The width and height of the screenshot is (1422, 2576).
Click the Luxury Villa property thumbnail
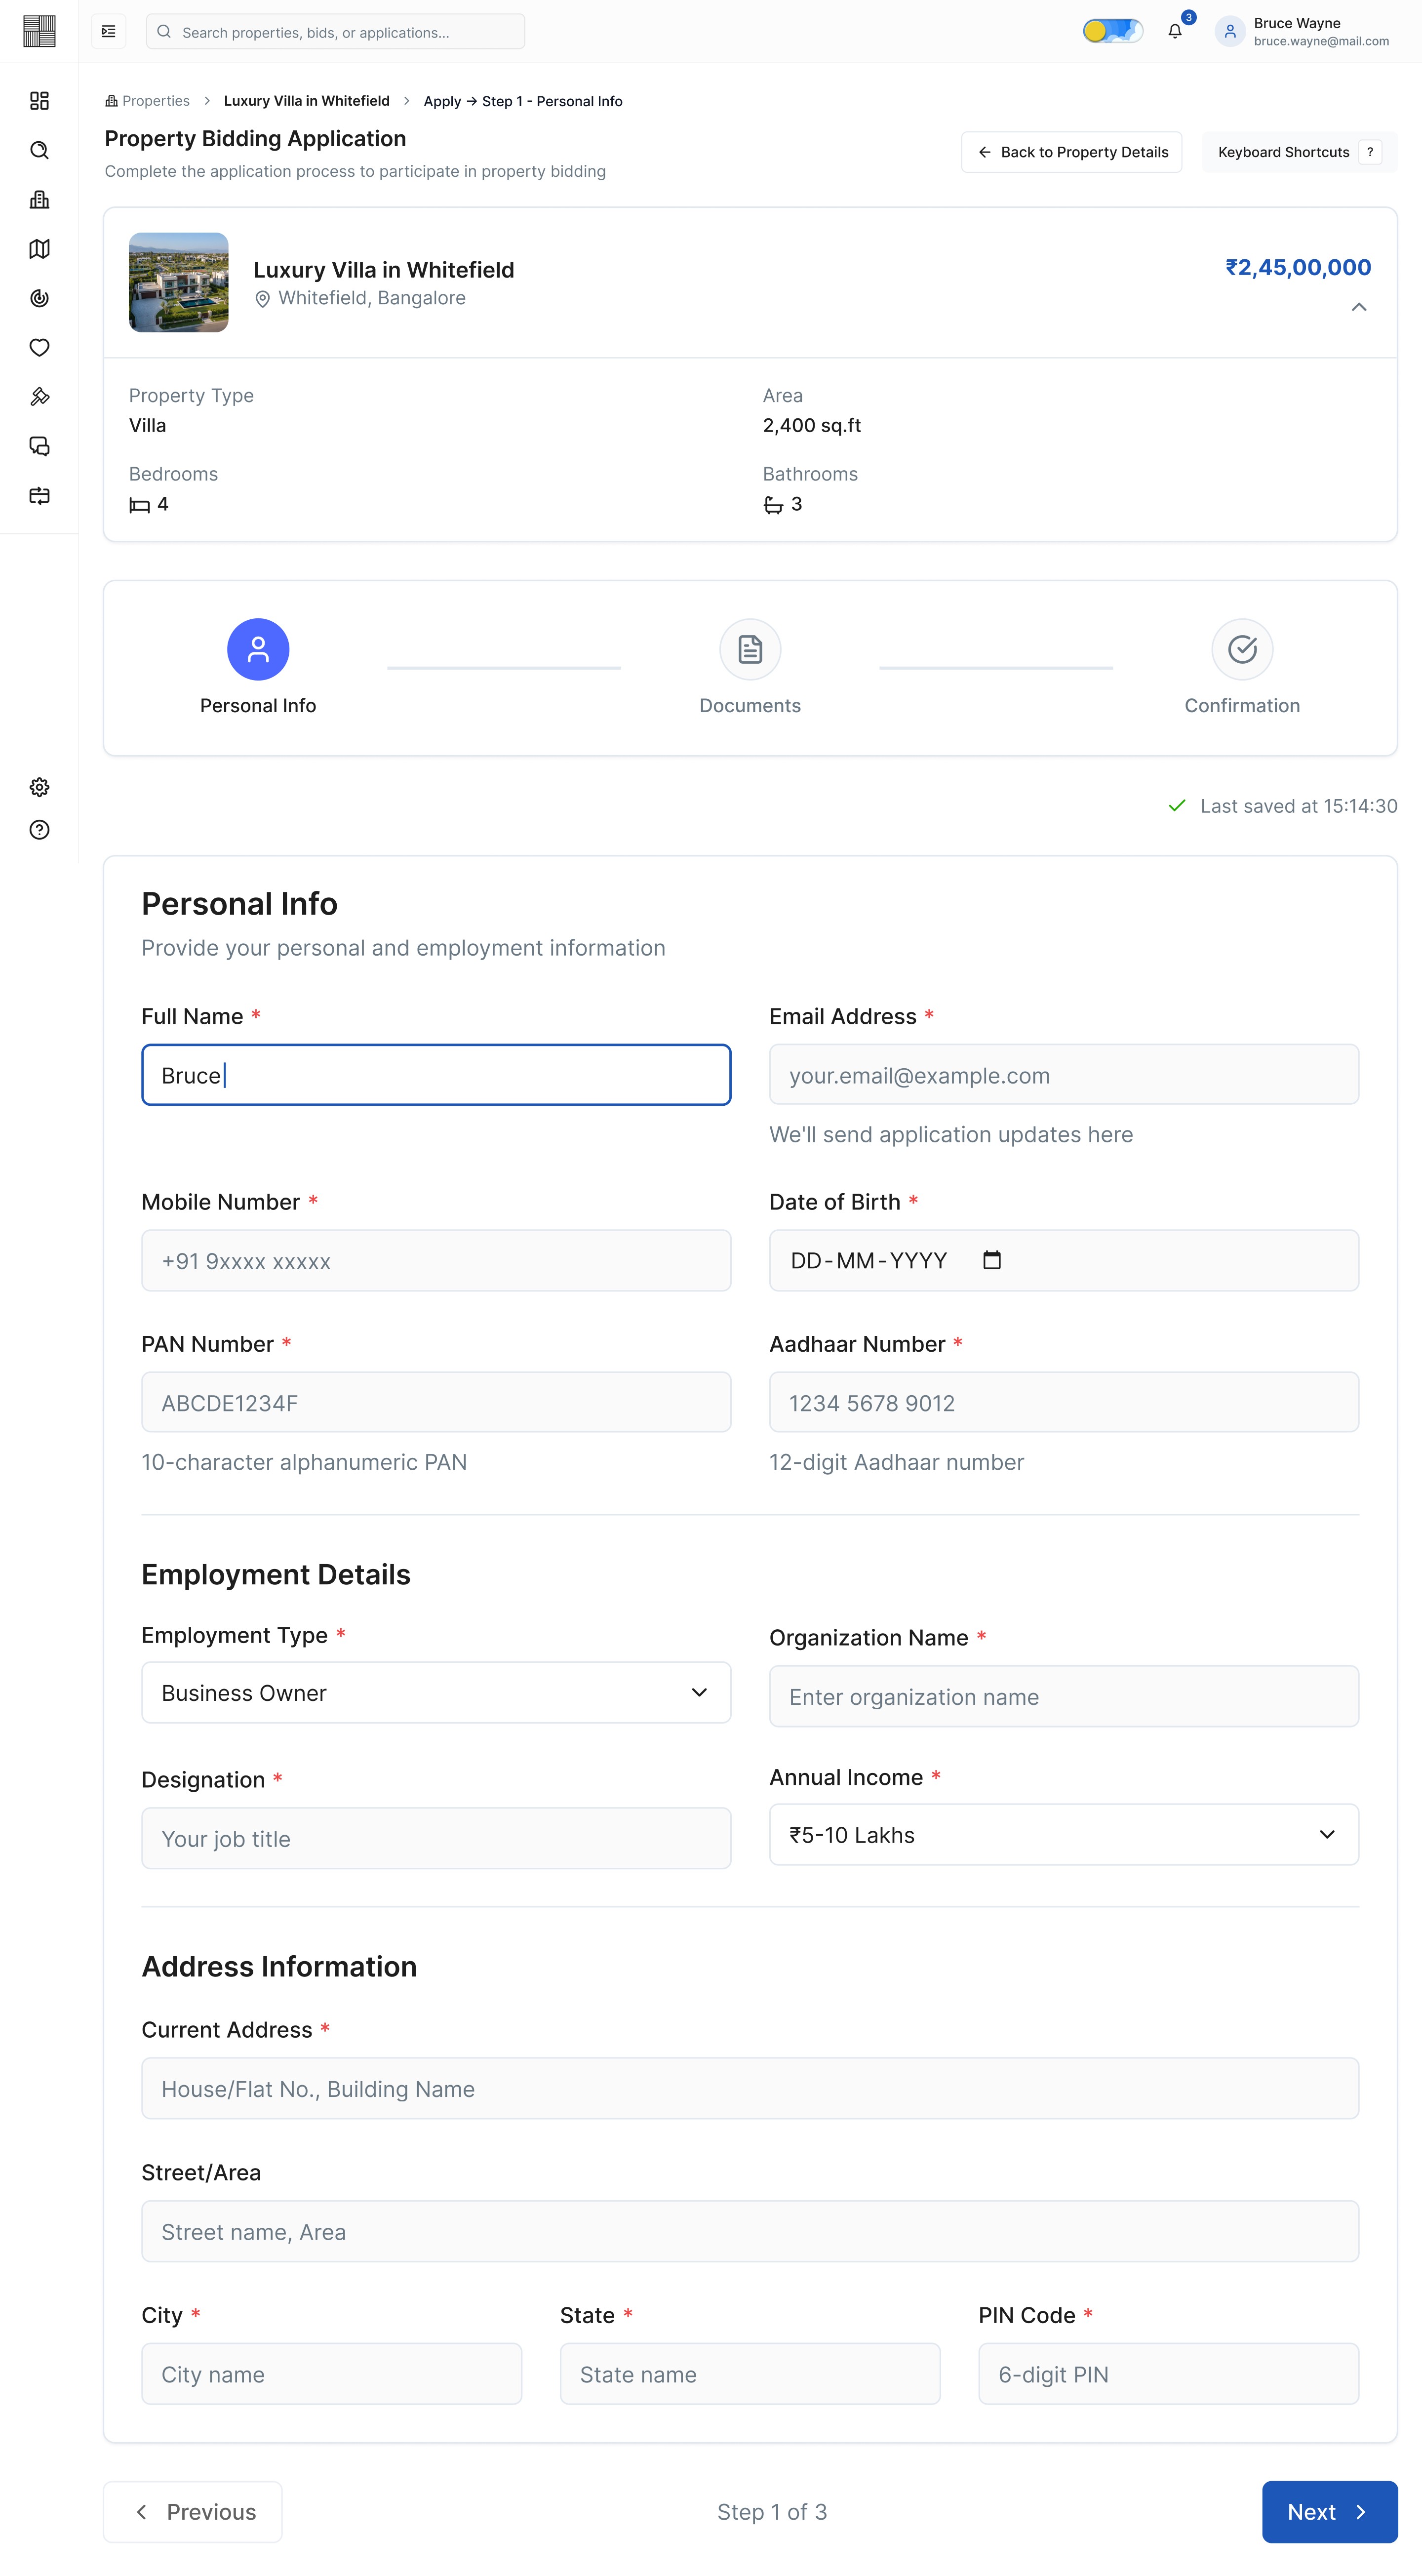[179, 282]
